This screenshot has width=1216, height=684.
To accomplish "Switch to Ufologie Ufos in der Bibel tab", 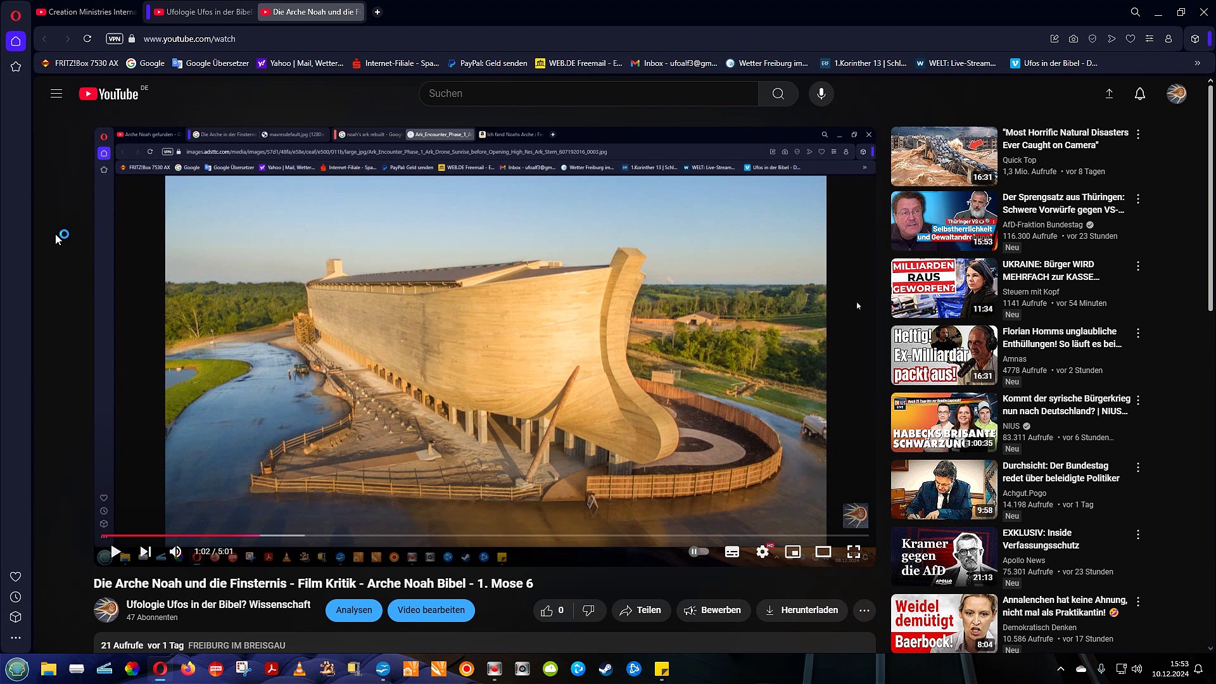I will pos(203,12).
